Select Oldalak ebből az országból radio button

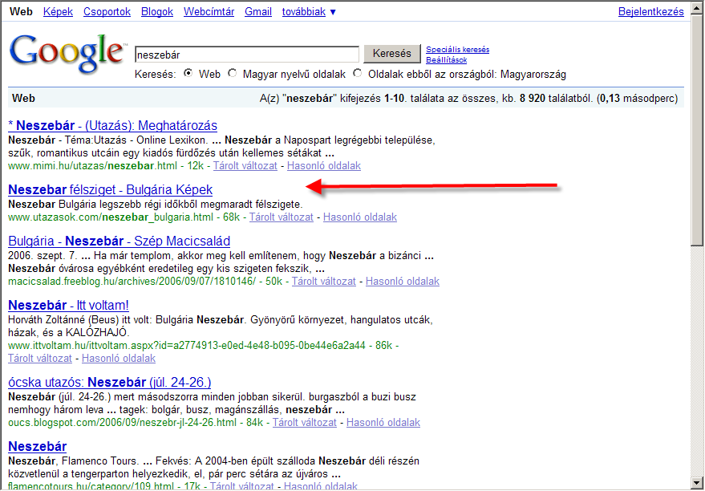[358, 73]
